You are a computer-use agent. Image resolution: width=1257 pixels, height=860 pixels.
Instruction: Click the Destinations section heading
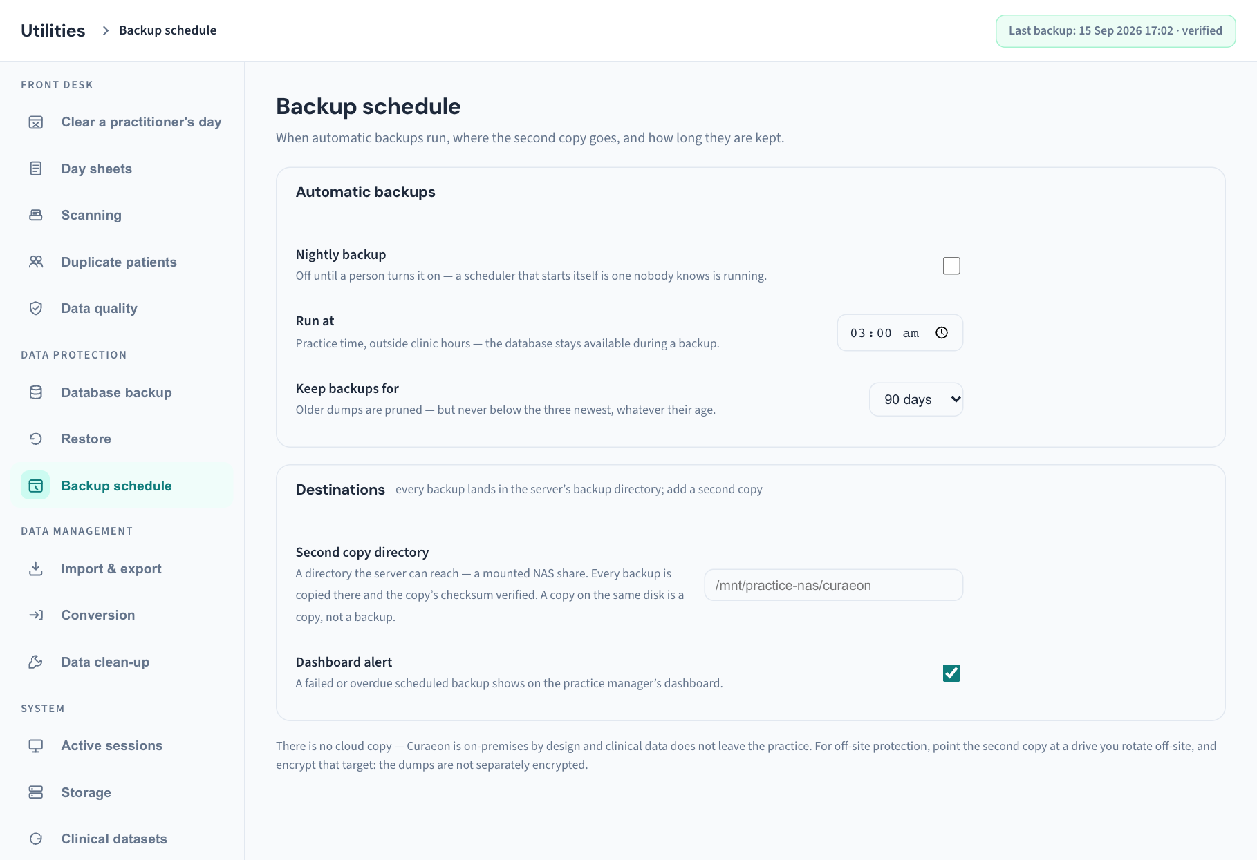point(340,490)
